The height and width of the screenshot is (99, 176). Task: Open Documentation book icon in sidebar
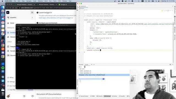click(8, 55)
